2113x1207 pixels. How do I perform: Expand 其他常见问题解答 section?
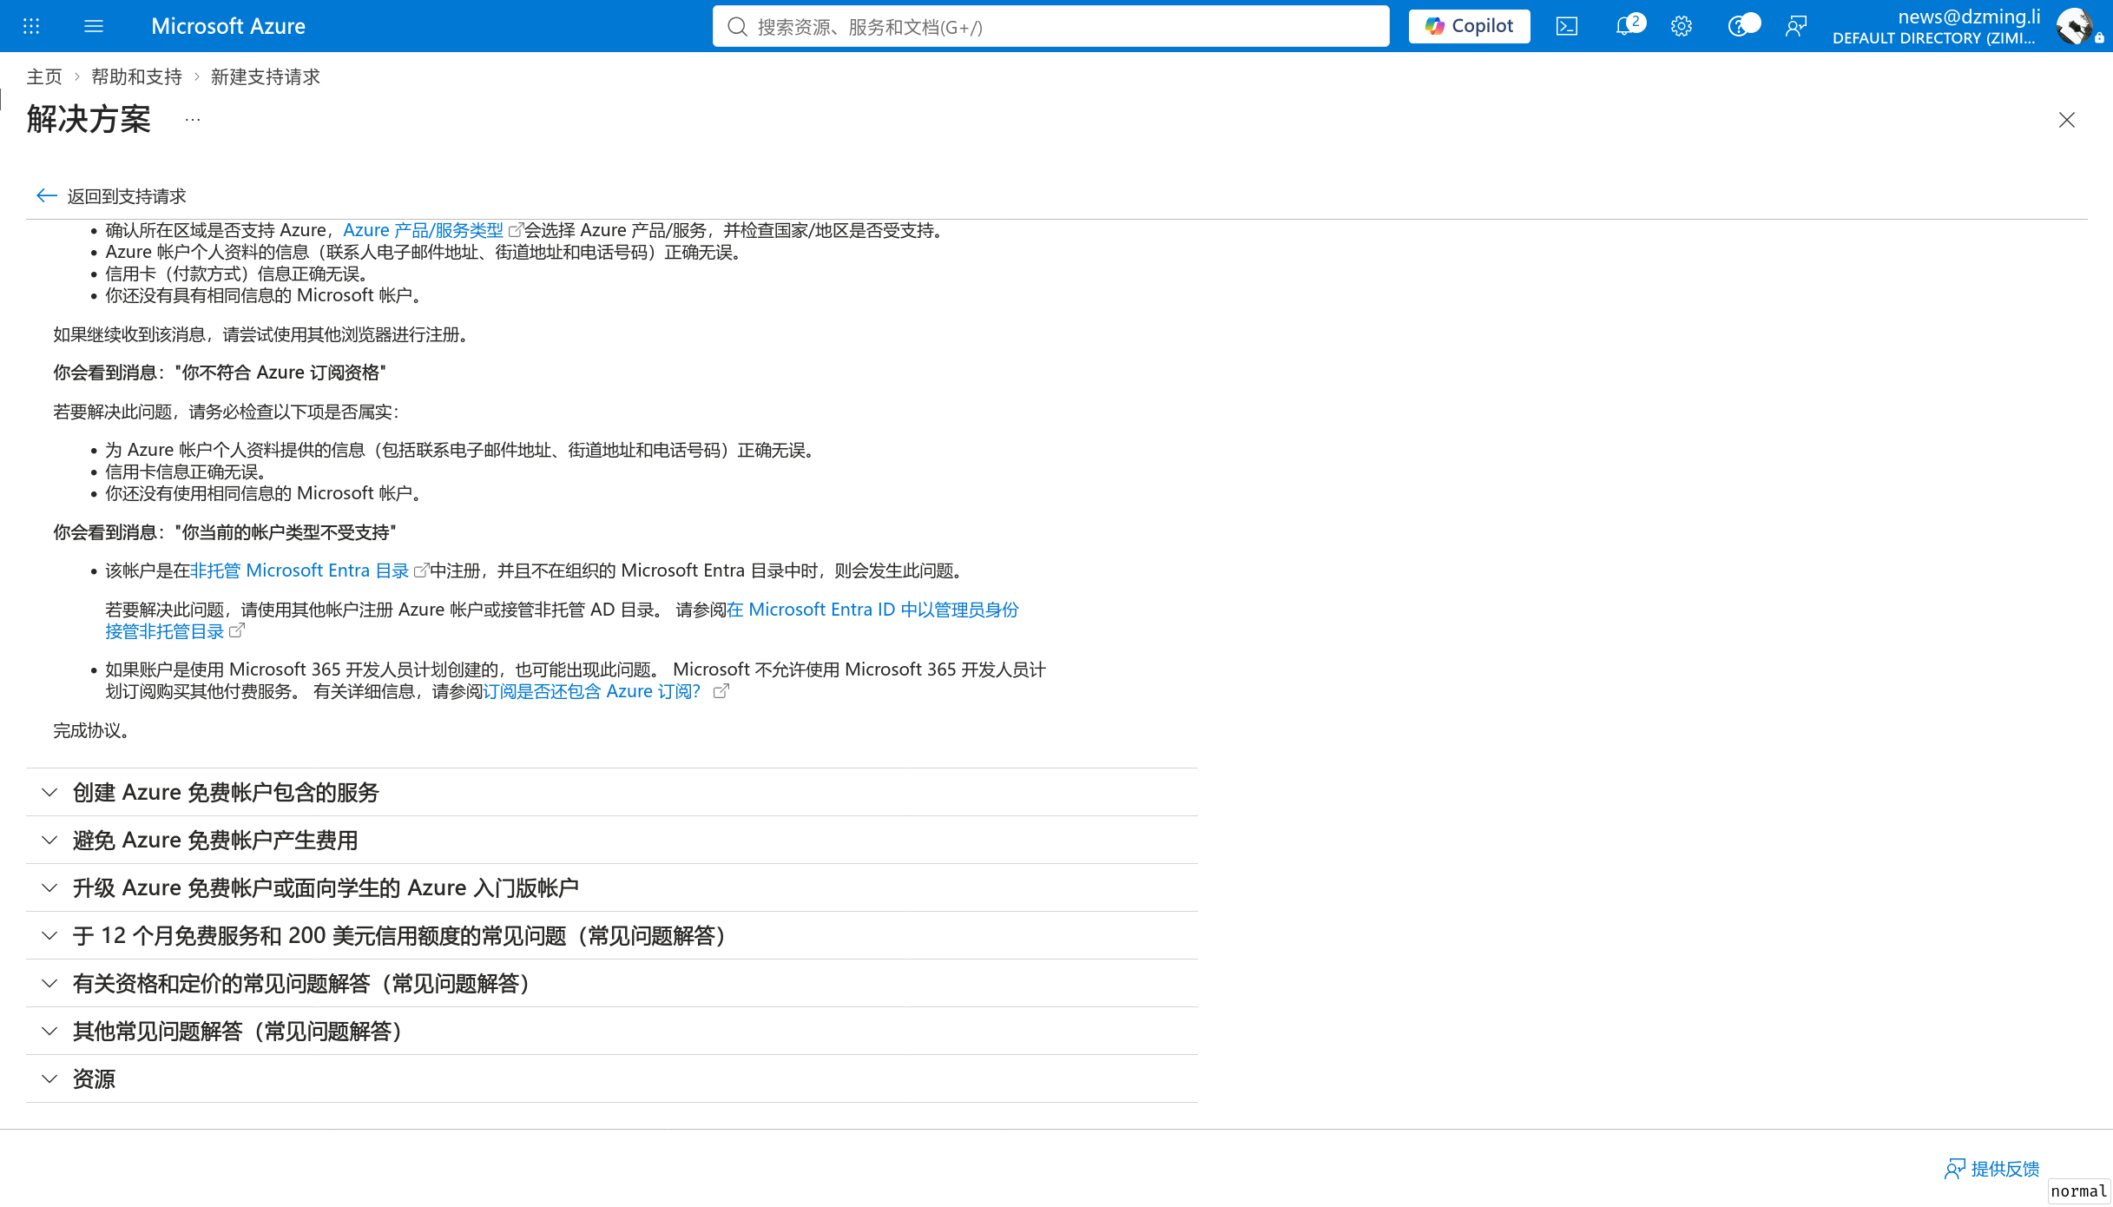(x=612, y=1031)
